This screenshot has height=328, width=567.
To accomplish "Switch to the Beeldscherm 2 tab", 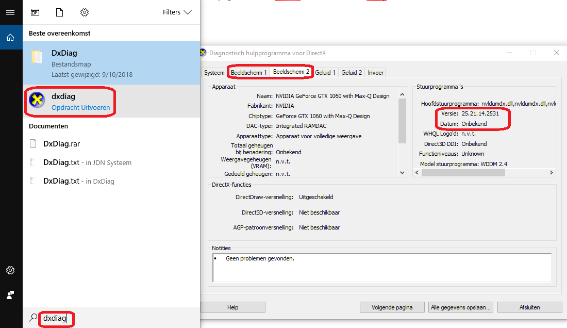I will (x=291, y=72).
